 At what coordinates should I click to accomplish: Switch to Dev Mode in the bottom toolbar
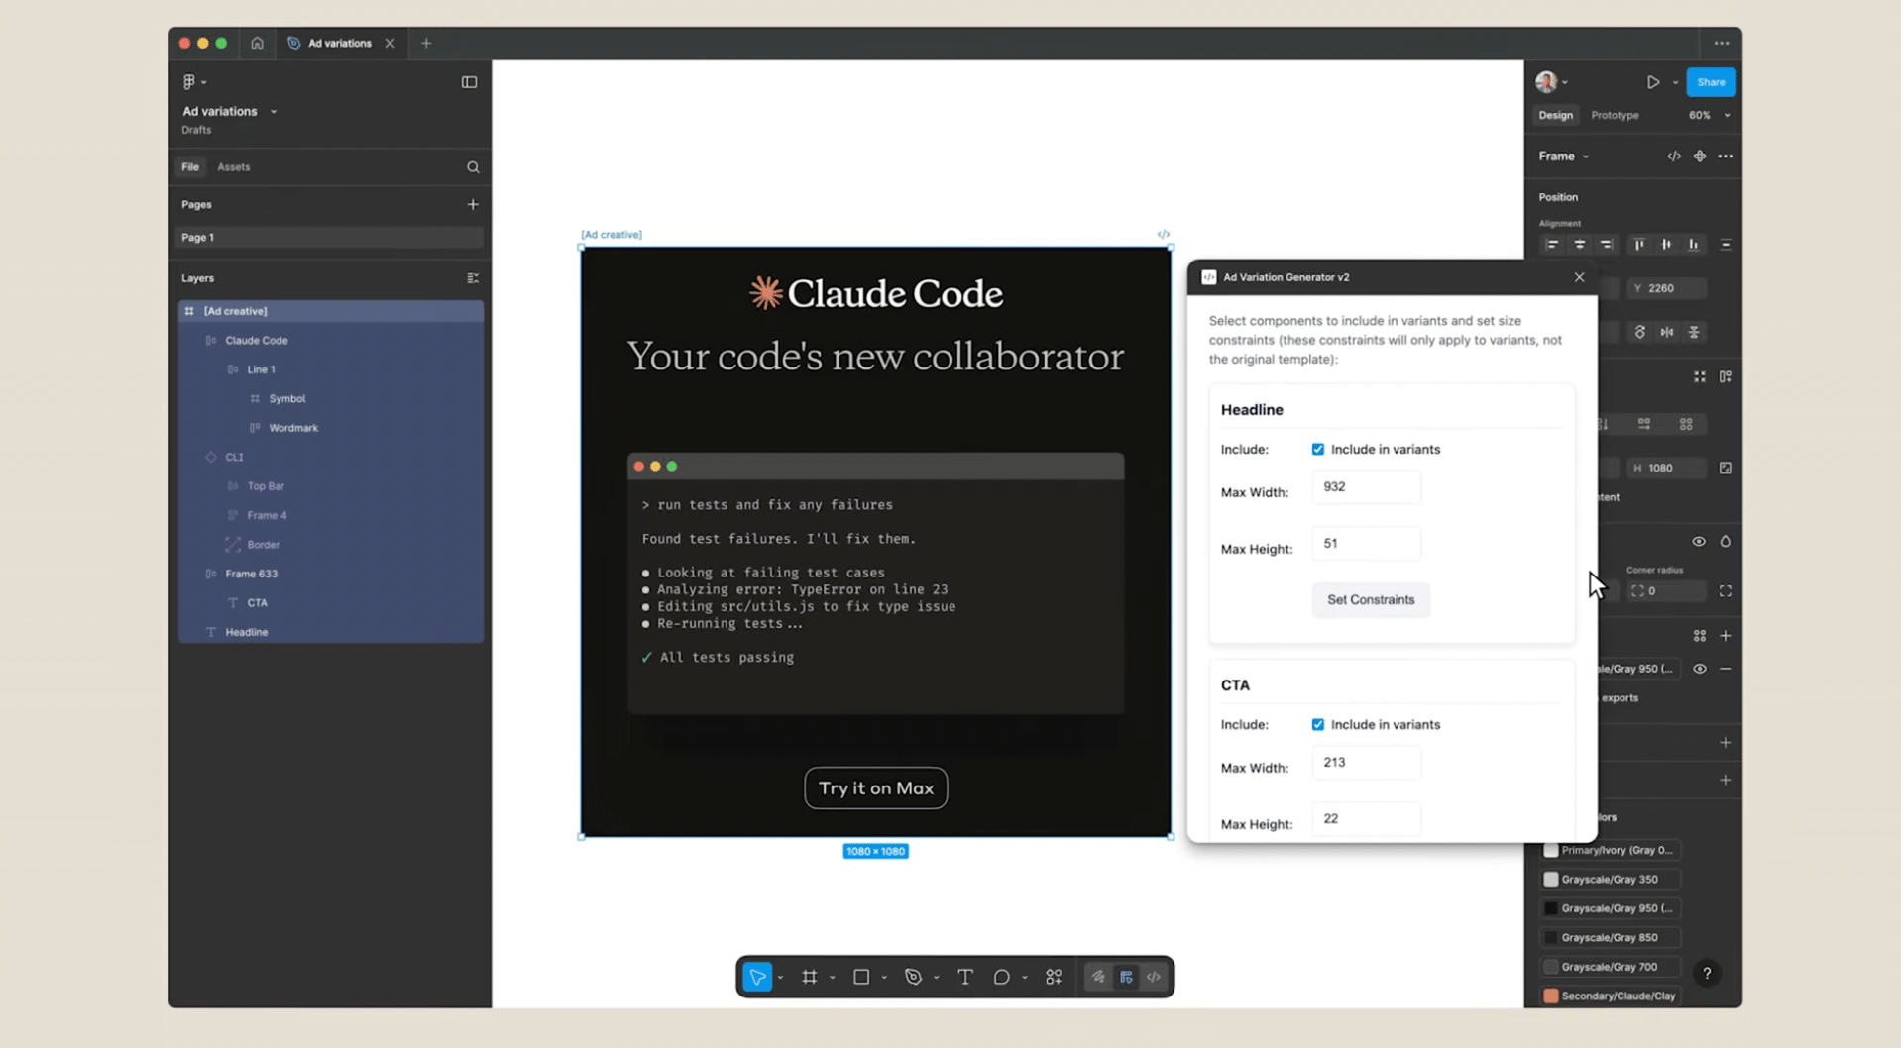coord(1154,978)
